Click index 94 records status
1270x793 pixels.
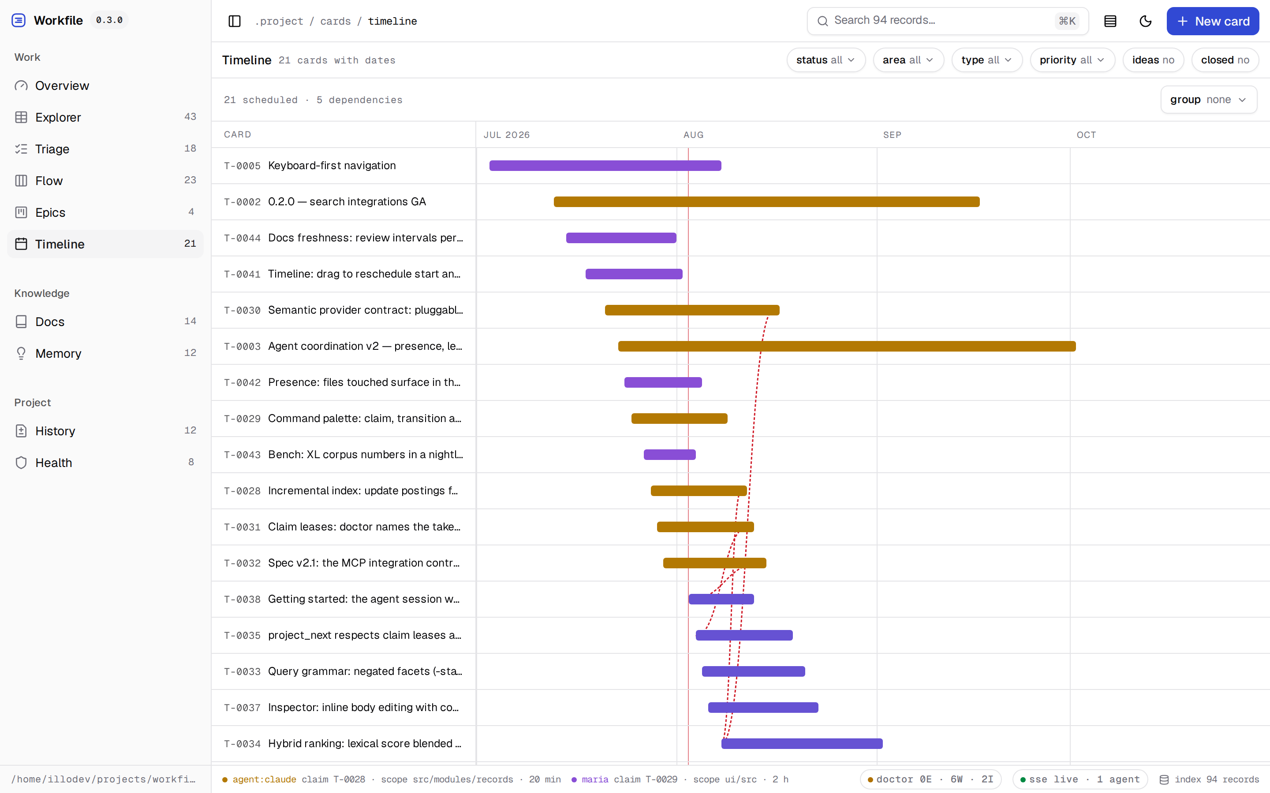coord(1209,779)
